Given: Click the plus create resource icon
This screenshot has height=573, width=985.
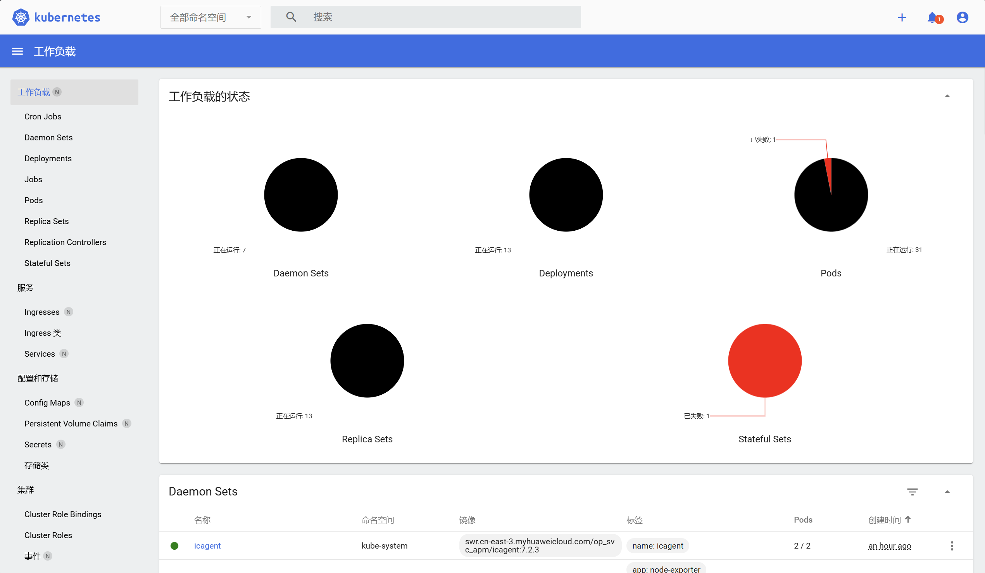Looking at the screenshot, I should click(902, 17).
